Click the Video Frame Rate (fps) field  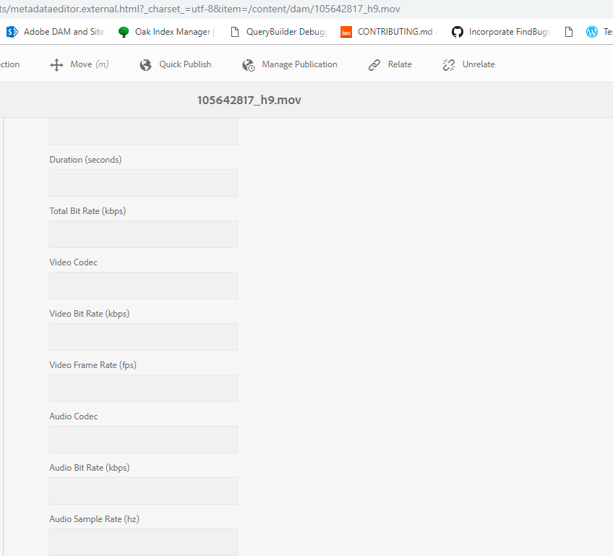143,388
